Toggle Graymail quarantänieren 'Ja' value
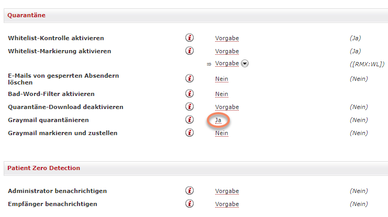The image size is (388, 217). pyautogui.click(x=218, y=120)
